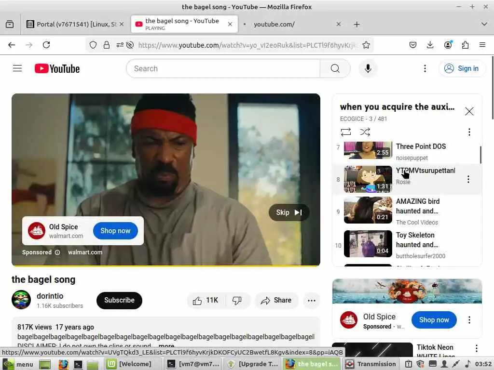Open the dorintio channel avatar
The height and width of the screenshot is (370, 494).
pyautogui.click(x=21, y=300)
